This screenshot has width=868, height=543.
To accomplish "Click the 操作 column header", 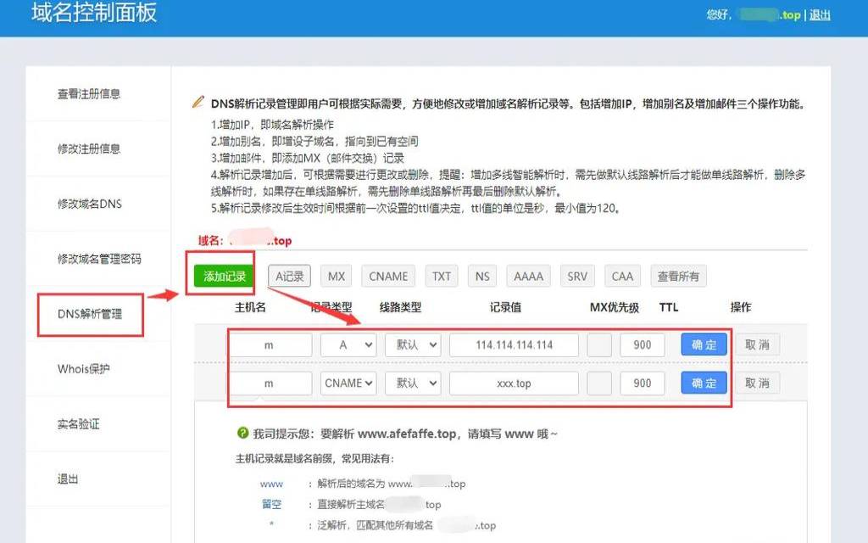I will coord(741,307).
